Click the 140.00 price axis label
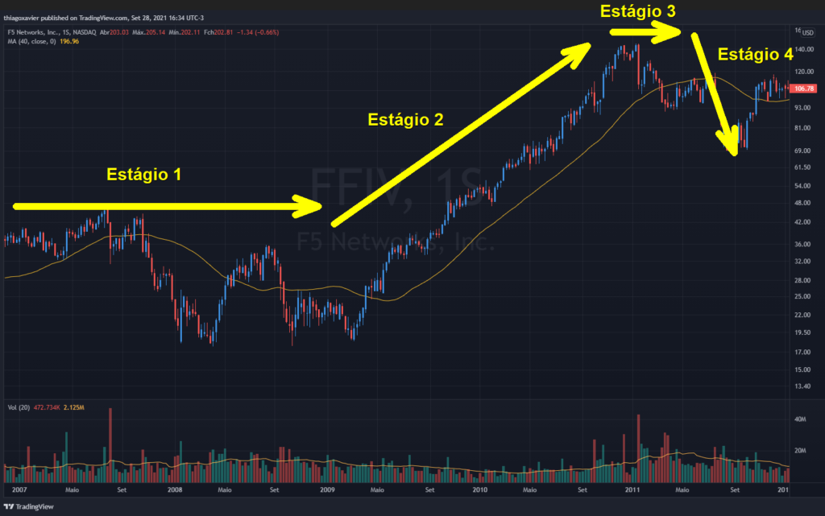This screenshot has width=825, height=516. click(804, 49)
